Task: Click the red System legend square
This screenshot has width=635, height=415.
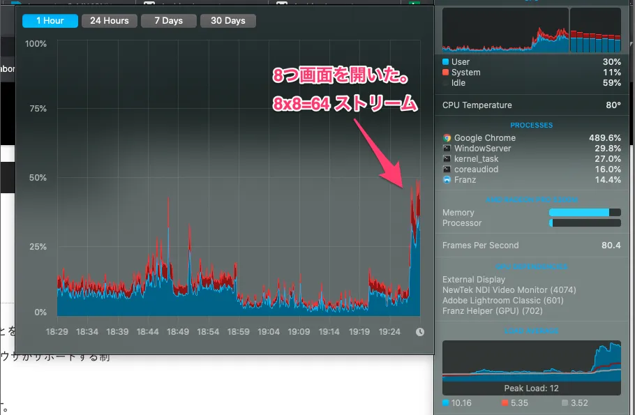Action: pyautogui.click(x=446, y=73)
